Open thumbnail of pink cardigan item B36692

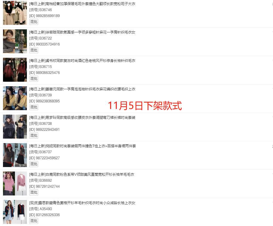tap(15, 183)
